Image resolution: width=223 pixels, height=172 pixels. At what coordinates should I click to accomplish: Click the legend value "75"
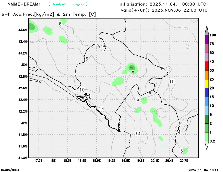click(x=212, y=44)
